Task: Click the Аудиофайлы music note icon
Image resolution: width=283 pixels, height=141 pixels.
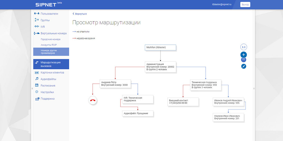Action: [x=37, y=79]
